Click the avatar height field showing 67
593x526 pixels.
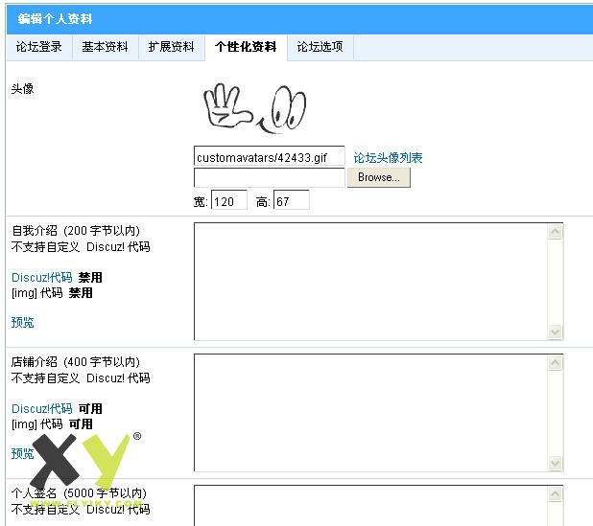(x=291, y=201)
